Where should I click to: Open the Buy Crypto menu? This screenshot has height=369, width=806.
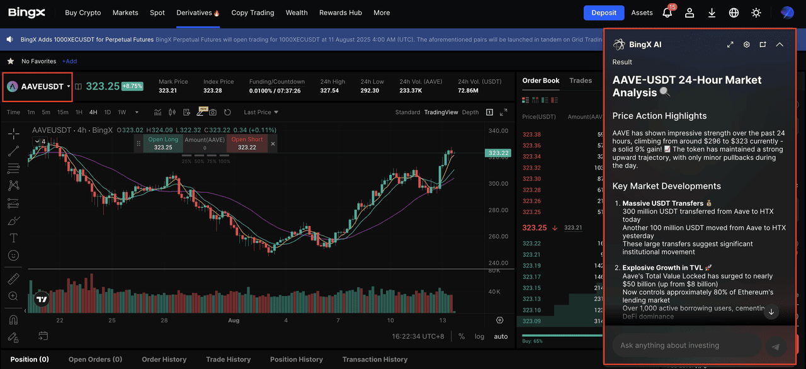tap(82, 13)
